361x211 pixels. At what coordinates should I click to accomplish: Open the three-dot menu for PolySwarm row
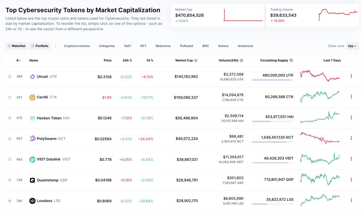[x=351, y=138]
